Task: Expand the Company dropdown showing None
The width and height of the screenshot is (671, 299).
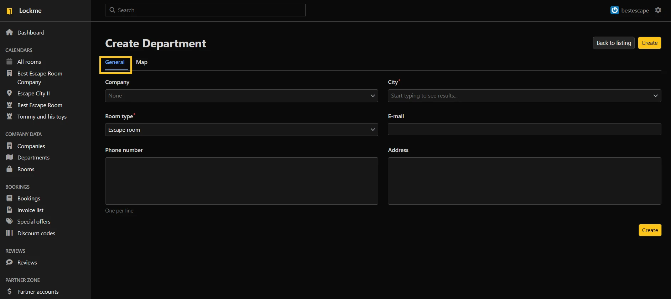Action: point(241,96)
